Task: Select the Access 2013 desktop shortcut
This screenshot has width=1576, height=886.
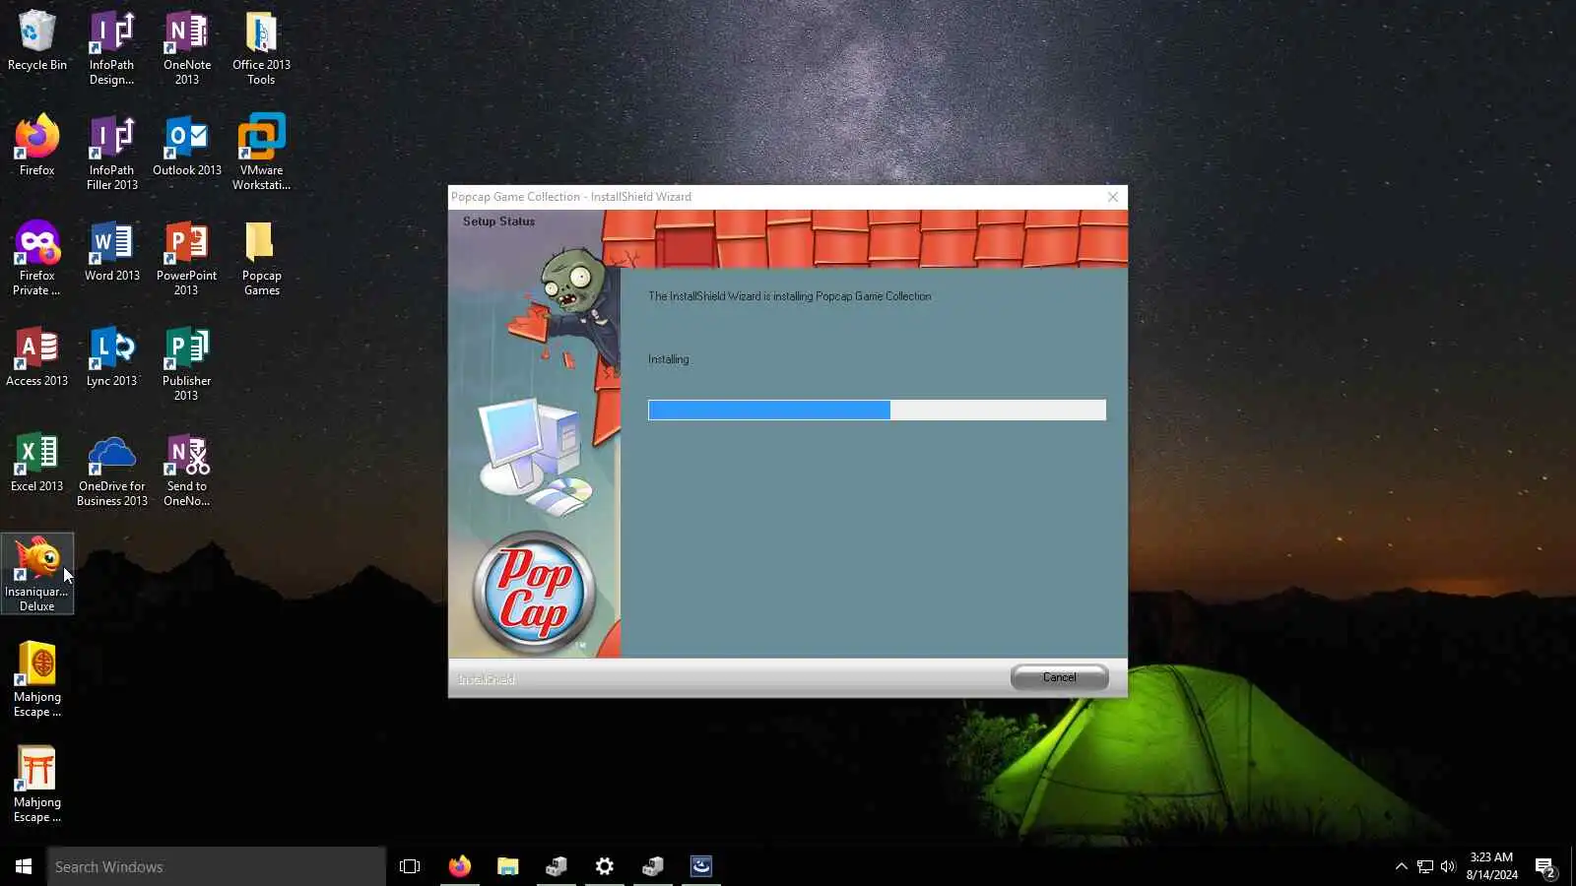Action: [36, 357]
